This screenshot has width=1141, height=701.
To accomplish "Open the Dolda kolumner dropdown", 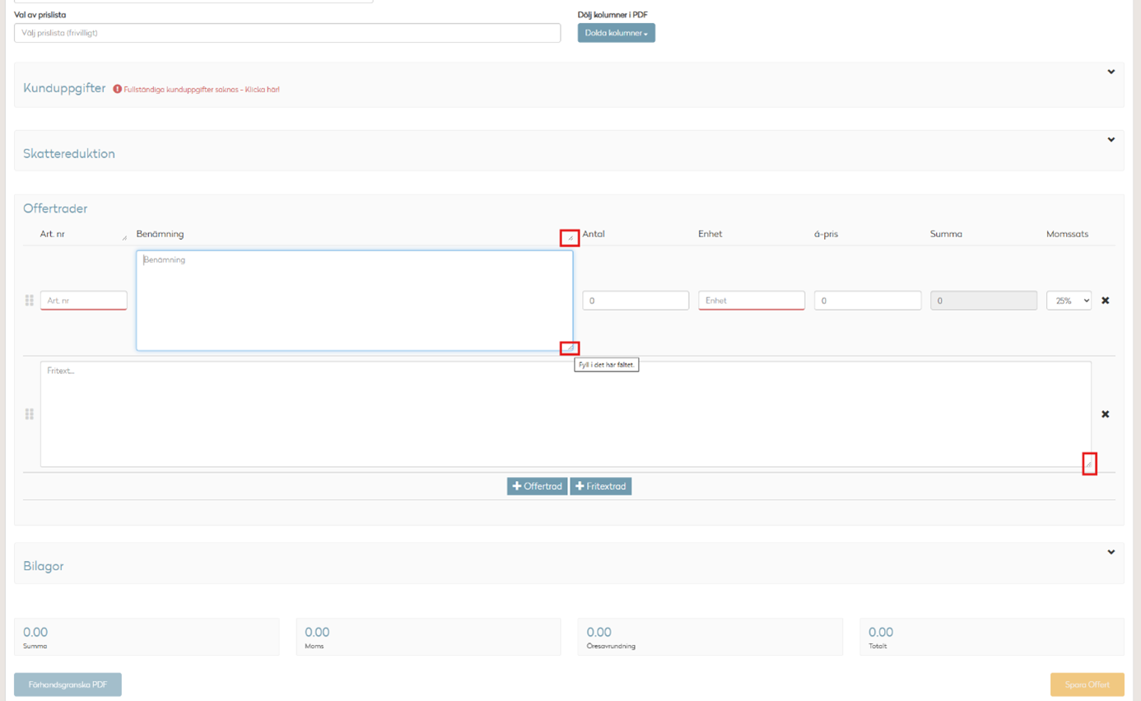I will 616,33.
